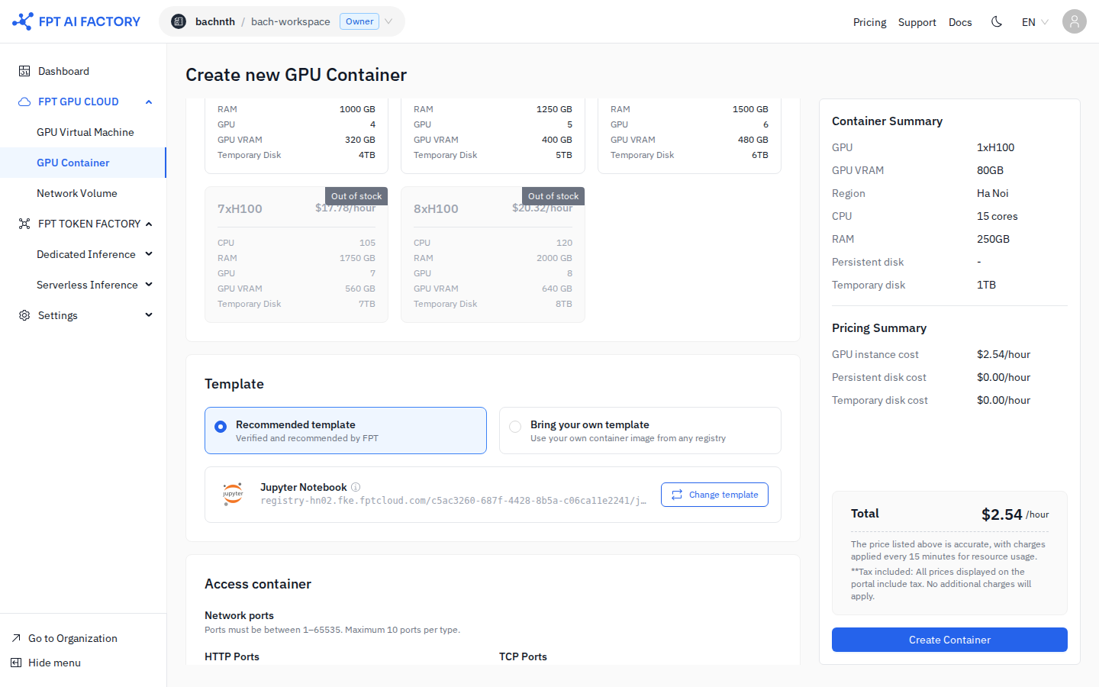Screen dimensions: 1099x687
Task: Collapse the FPT Token Factory section
Action: (x=149, y=224)
